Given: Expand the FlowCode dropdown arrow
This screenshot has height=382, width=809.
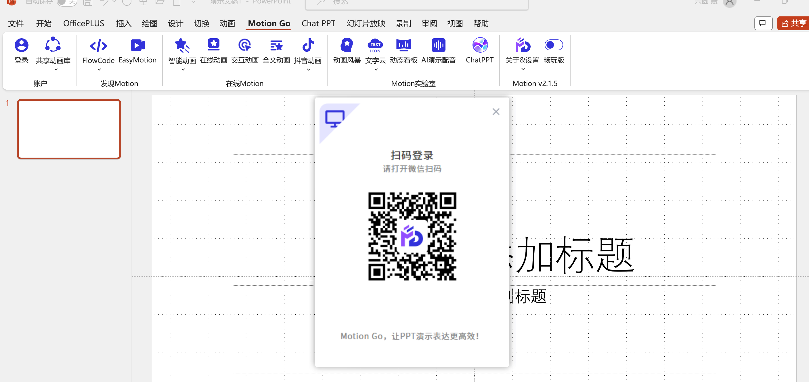Looking at the screenshot, I should coord(99,69).
